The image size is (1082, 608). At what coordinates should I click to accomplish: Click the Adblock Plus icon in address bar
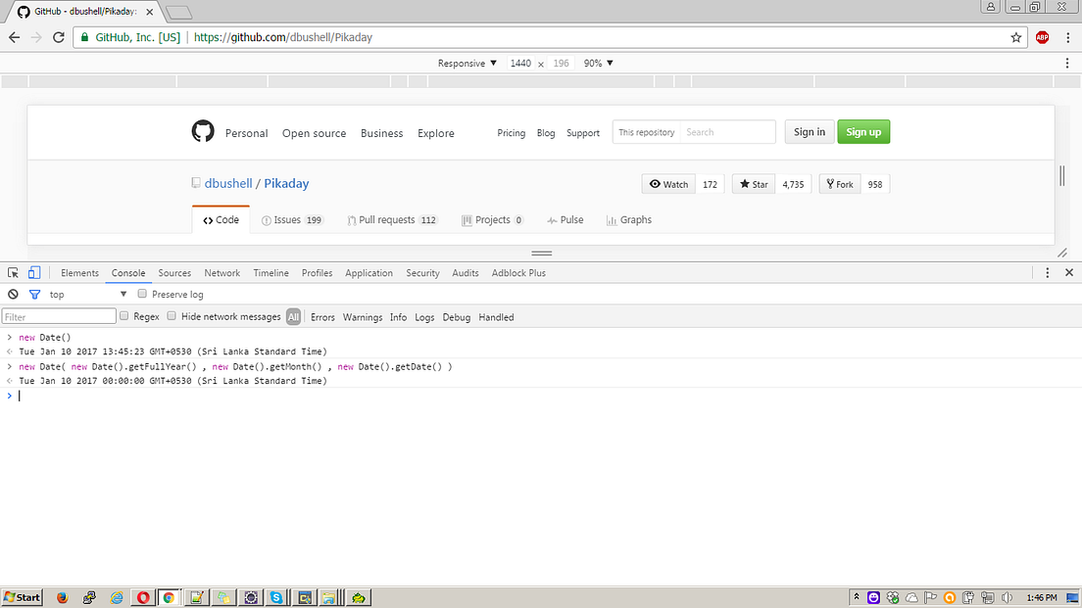(1040, 37)
